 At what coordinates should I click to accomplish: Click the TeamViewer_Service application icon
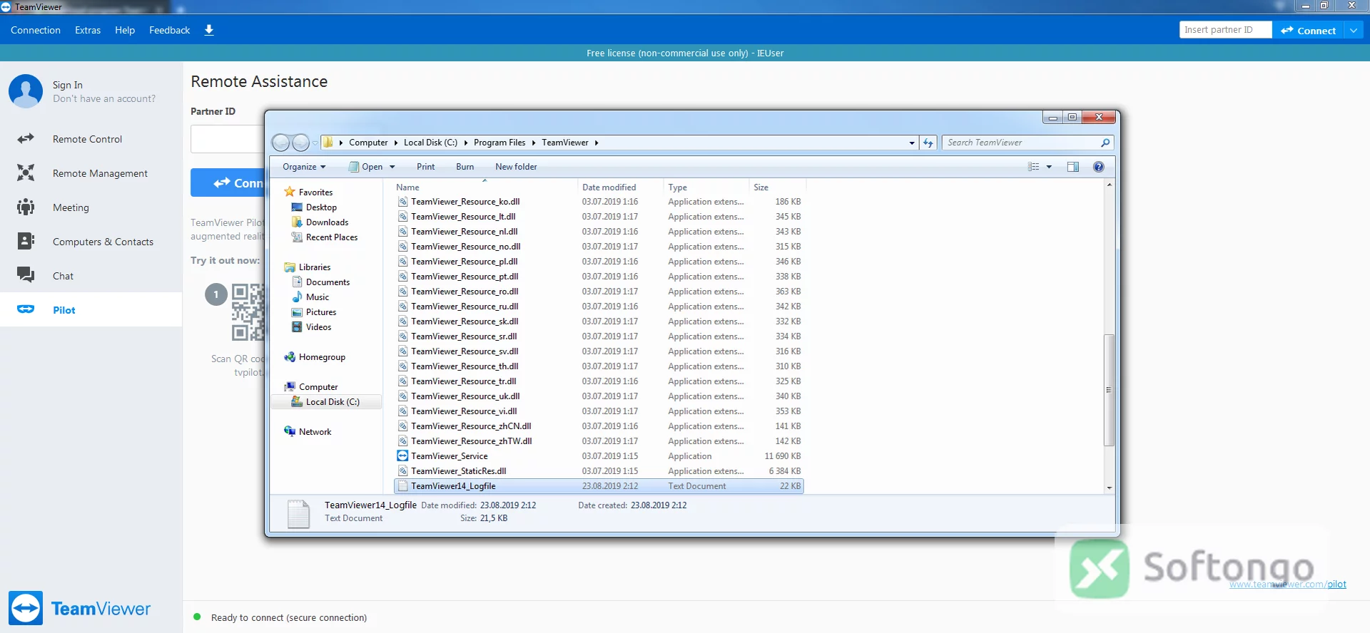click(x=402, y=456)
